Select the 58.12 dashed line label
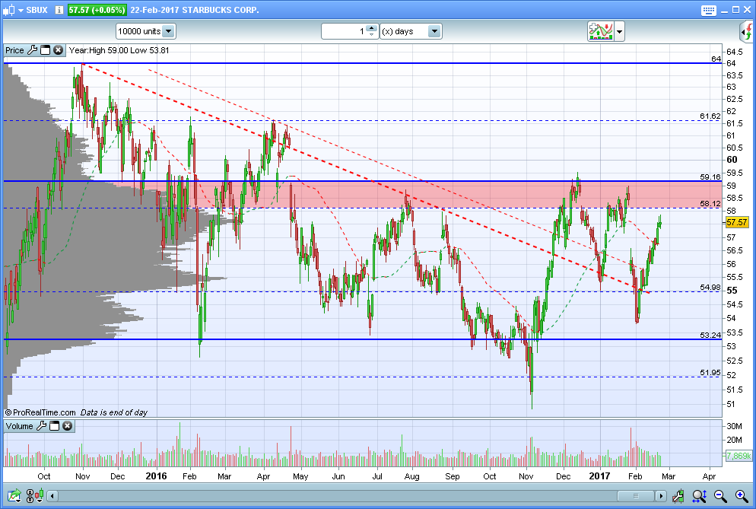This screenshot has width=756, height=509. tap(710, 204)
